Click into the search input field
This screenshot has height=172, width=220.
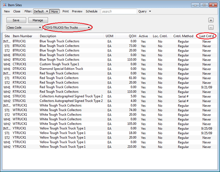pyautogui.click(x=119, y=12)
